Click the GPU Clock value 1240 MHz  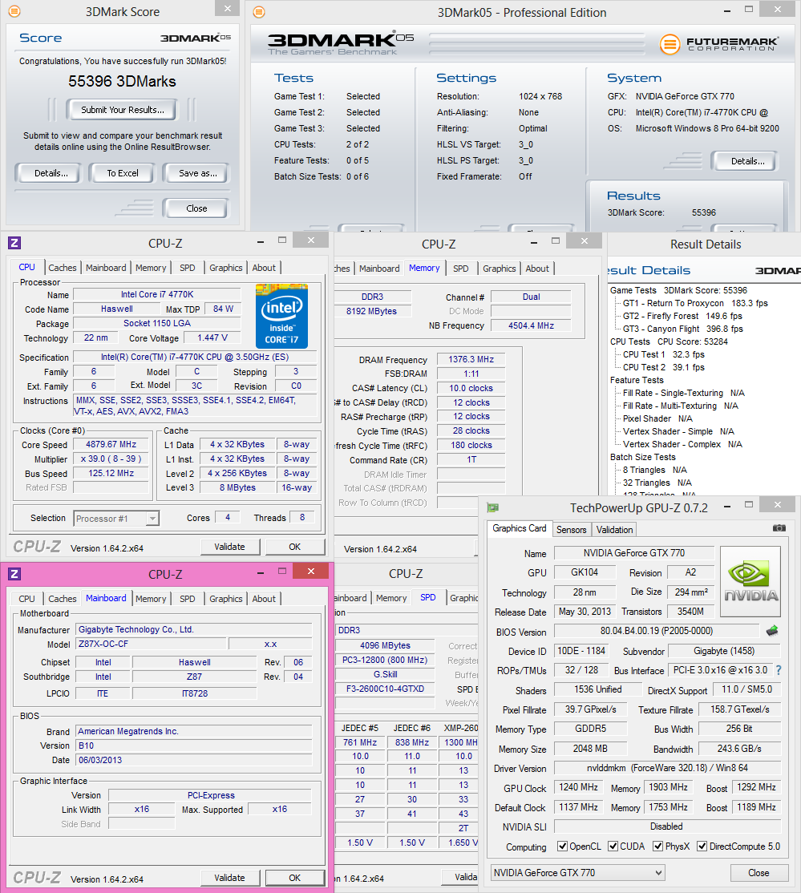[578, 787]
